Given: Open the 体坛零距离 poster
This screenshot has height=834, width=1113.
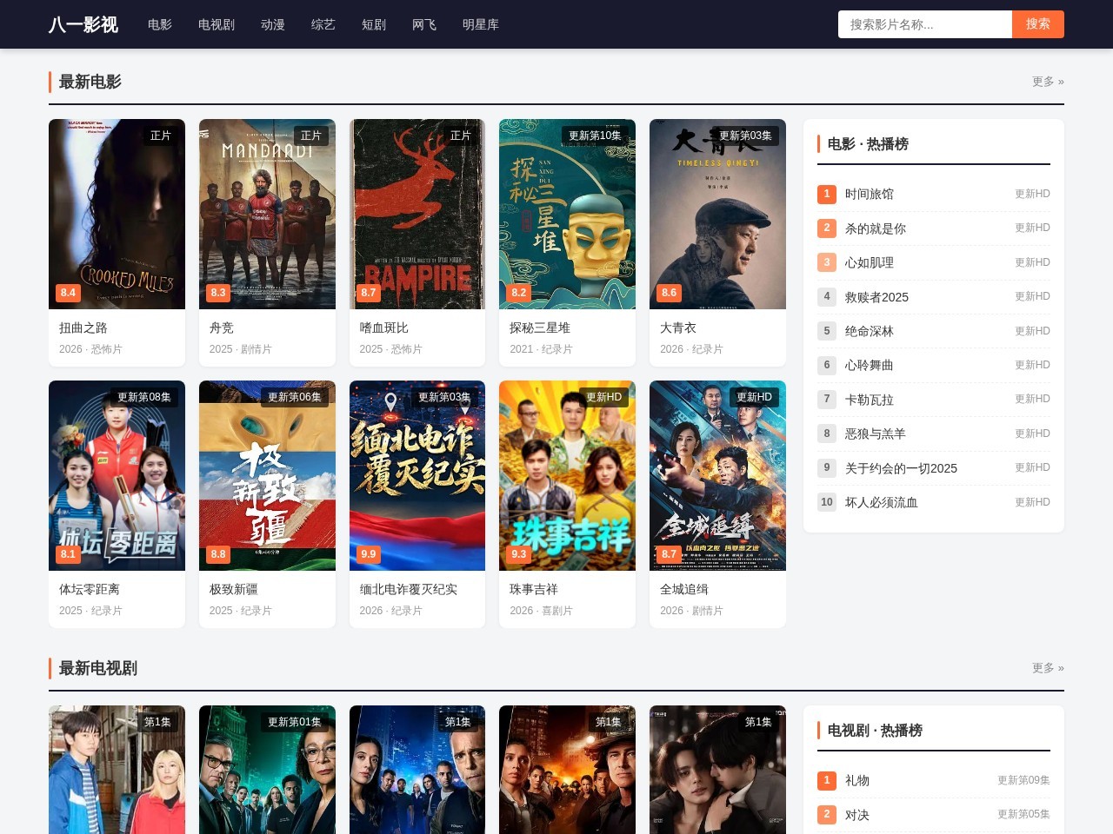Looking at the screenshot, I should [117, 475].
